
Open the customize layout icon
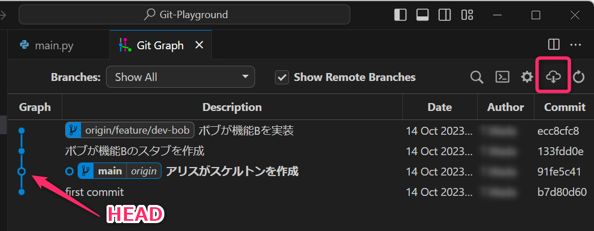467,15
